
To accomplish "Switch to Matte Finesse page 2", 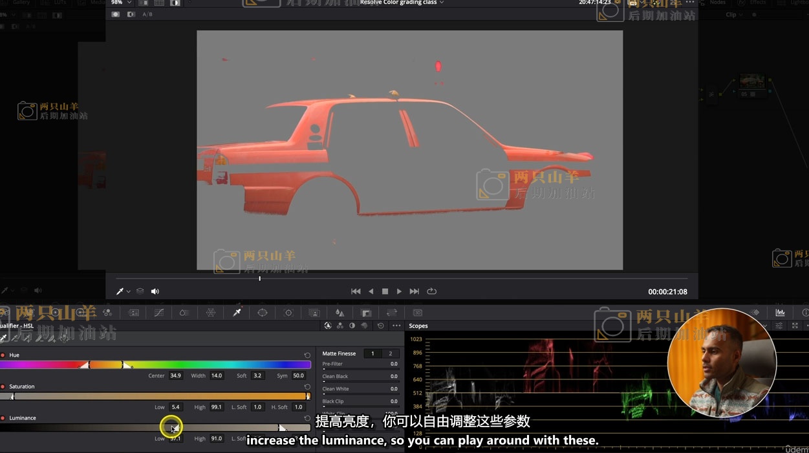I will pyautogui.click(x=390, y=353).
